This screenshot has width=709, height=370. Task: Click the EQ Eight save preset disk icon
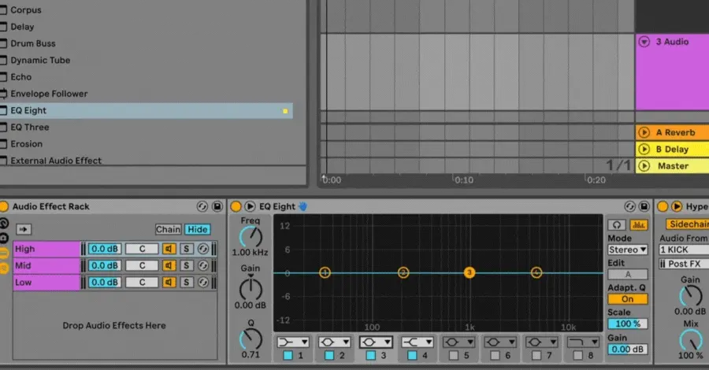pyautogui.click(x=644, y=206)
